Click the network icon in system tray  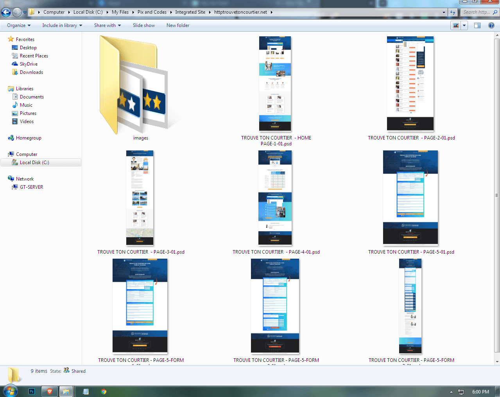click(461, 392)
